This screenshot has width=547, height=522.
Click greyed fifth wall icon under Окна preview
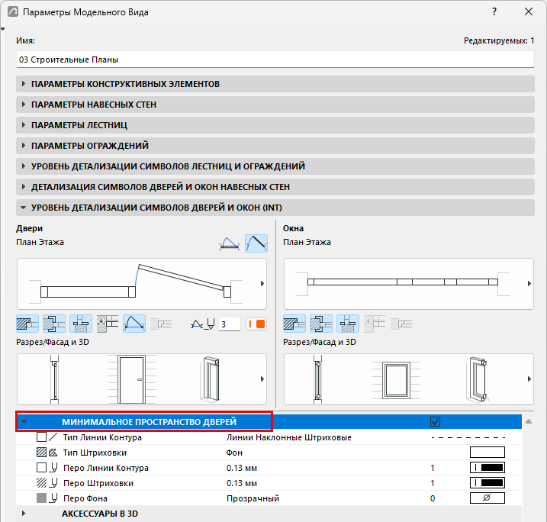[401, 324]
